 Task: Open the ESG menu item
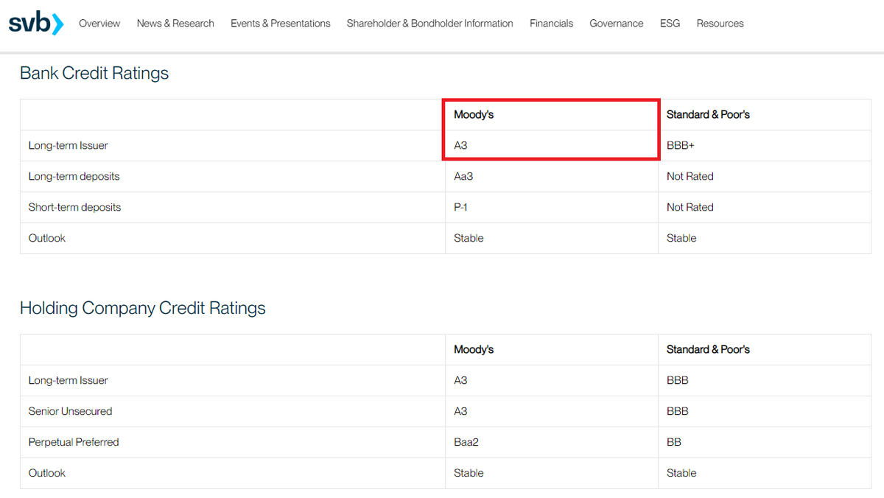click(x=670, y=24)
